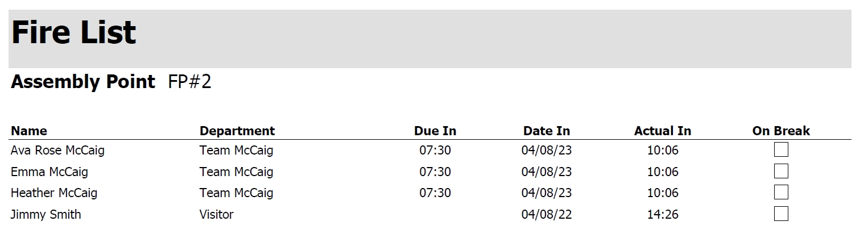This screenshot has width=864, height=242.
Task: Check On Break box for Emma McCaig
Action: click(x=781, y=172)
